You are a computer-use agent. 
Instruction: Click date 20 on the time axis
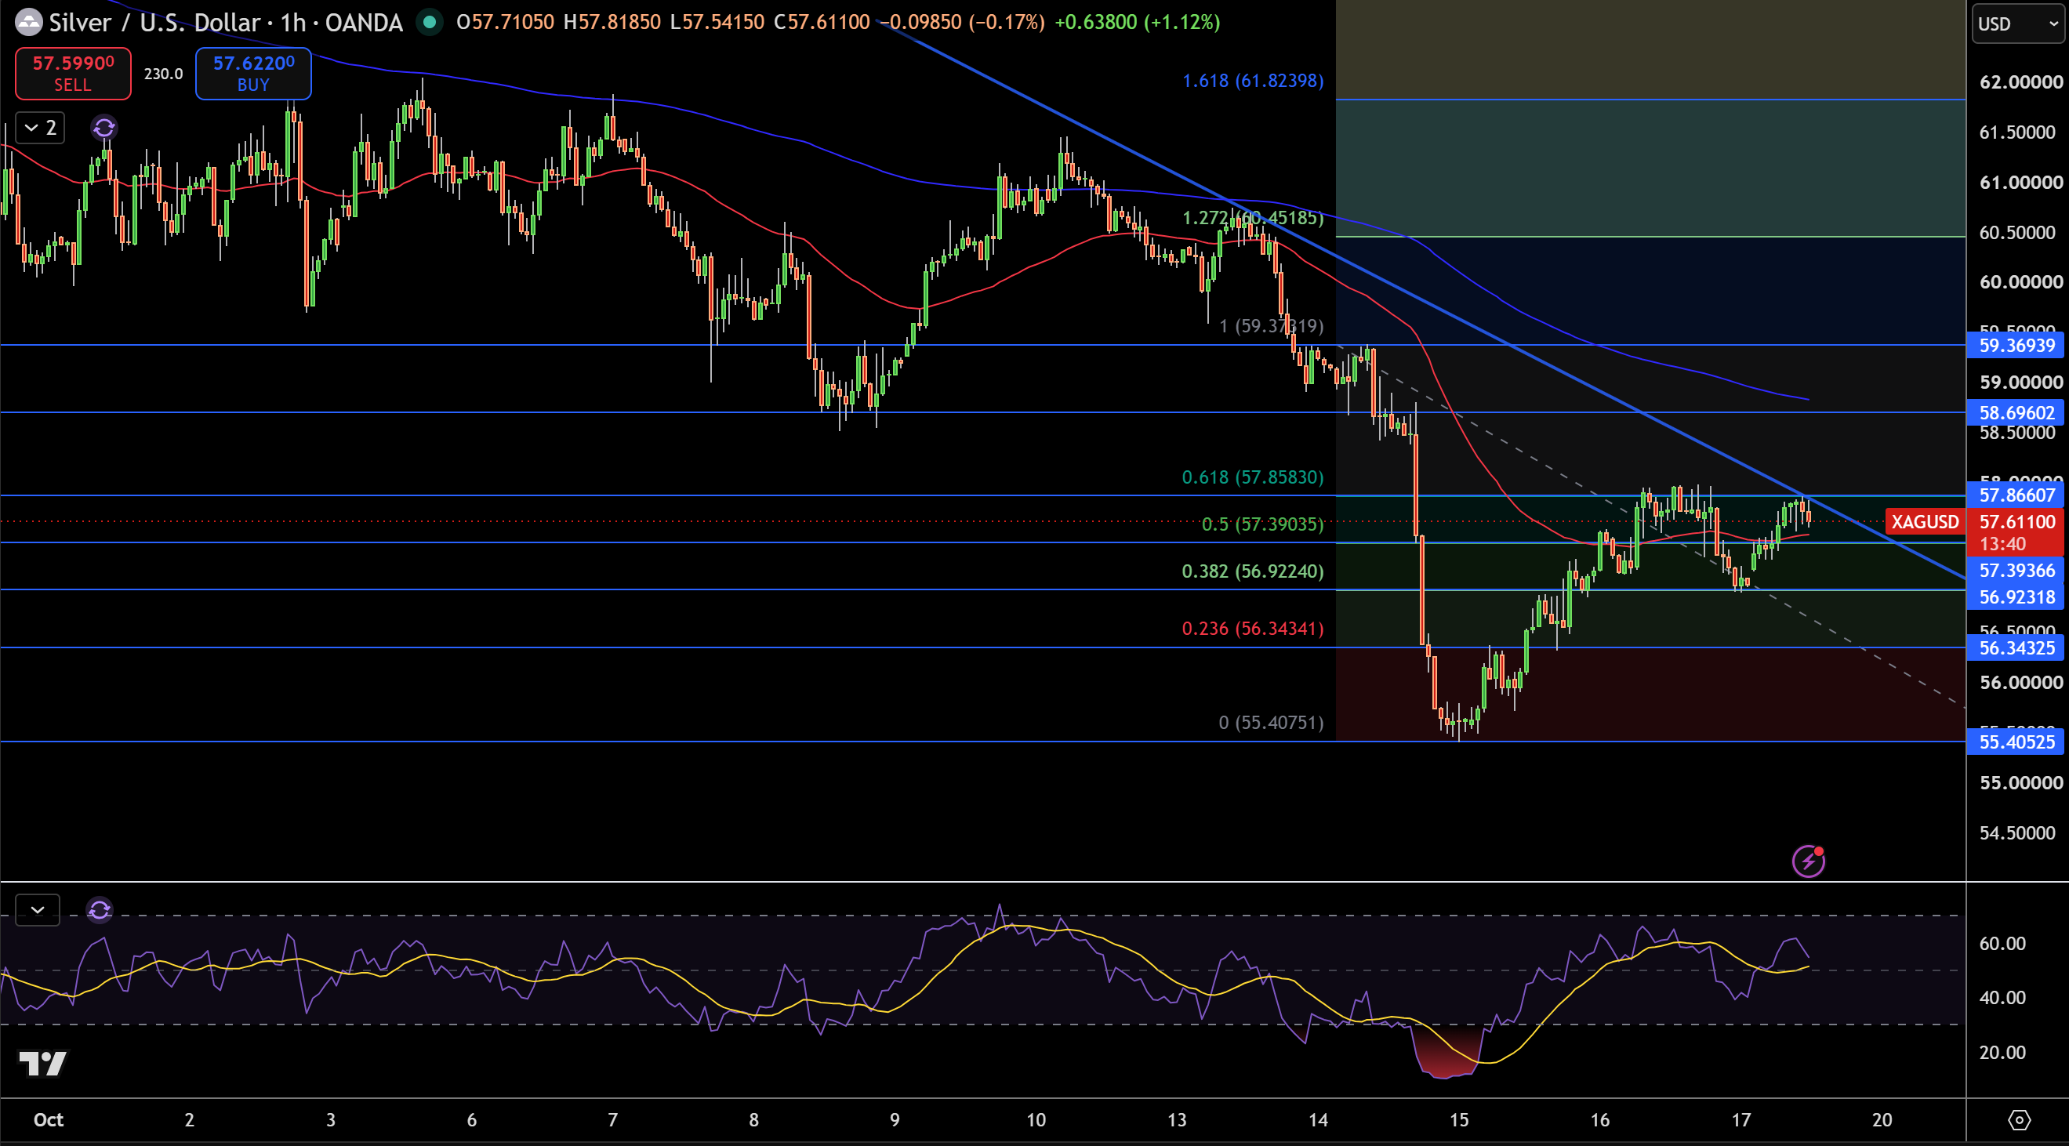(x=1882, y=1119)
